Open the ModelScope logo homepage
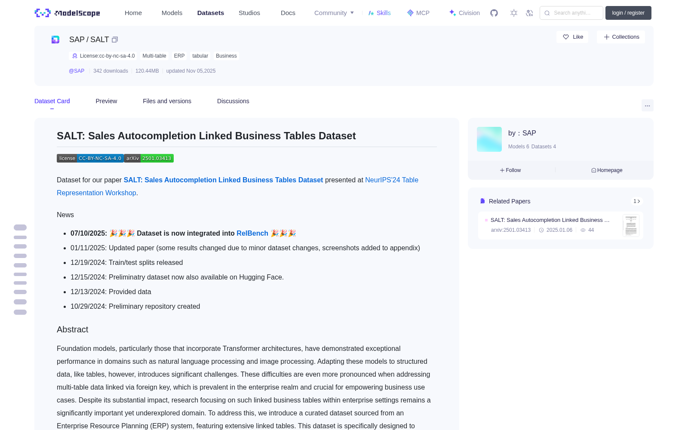The image size is (688, 430). [x=67, y=13]
